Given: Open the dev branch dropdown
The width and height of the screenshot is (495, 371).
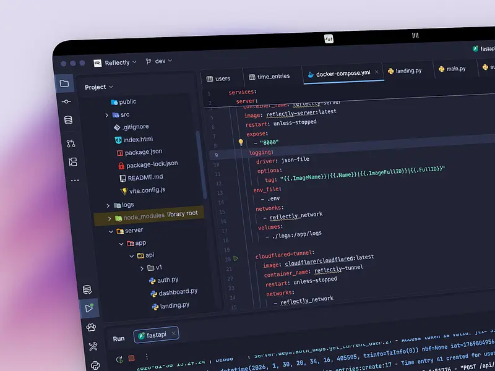Looking at the screenshot, I should coord(159,61).
